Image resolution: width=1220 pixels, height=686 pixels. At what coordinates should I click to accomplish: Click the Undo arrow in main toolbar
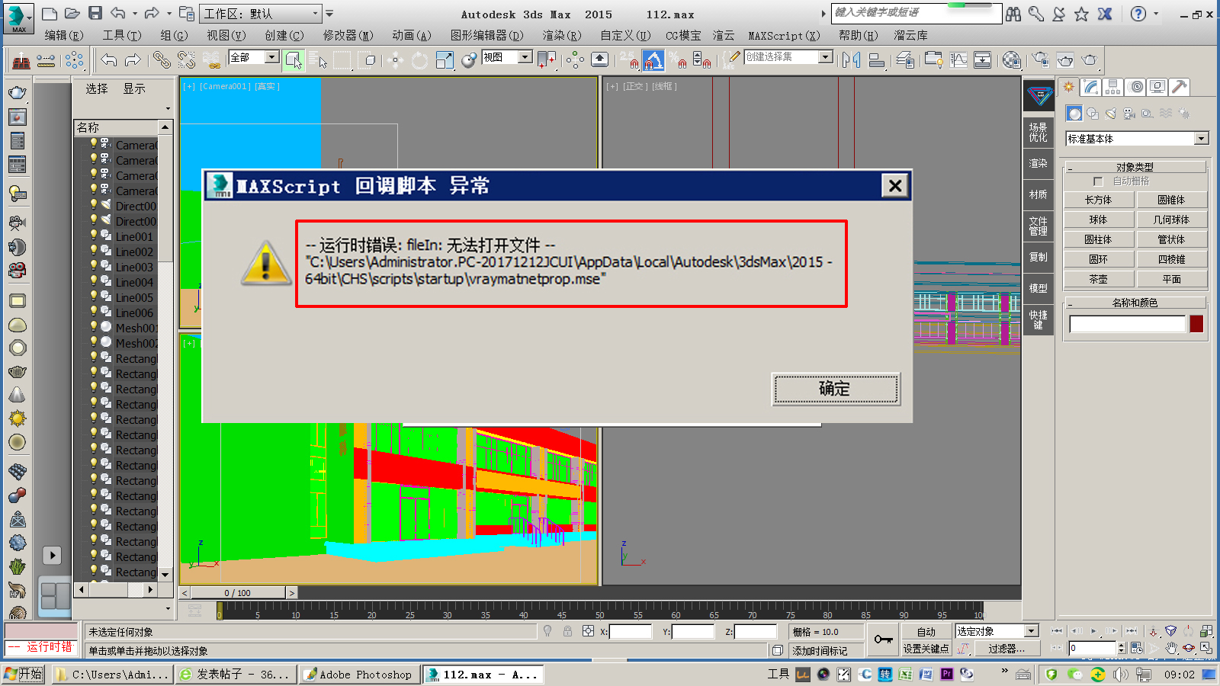point(109,59)
